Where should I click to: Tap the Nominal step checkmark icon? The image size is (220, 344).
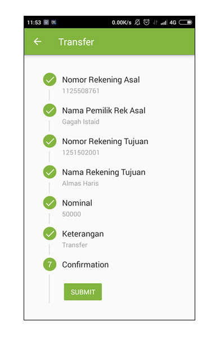(50, 203)
